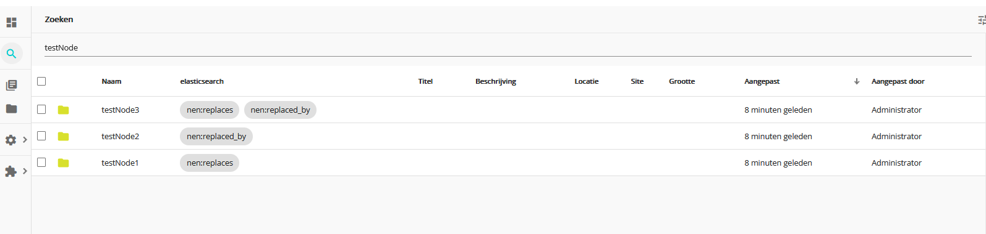Click the testNode1 folder icon

tap(63, 163)
